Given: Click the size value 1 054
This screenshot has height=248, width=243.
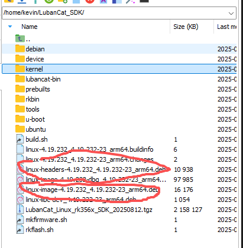Looking at the screenshot, I should point(182,200).
